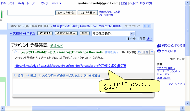
Task: Show previous web clip with the < arrow
Action: [144, 26]
